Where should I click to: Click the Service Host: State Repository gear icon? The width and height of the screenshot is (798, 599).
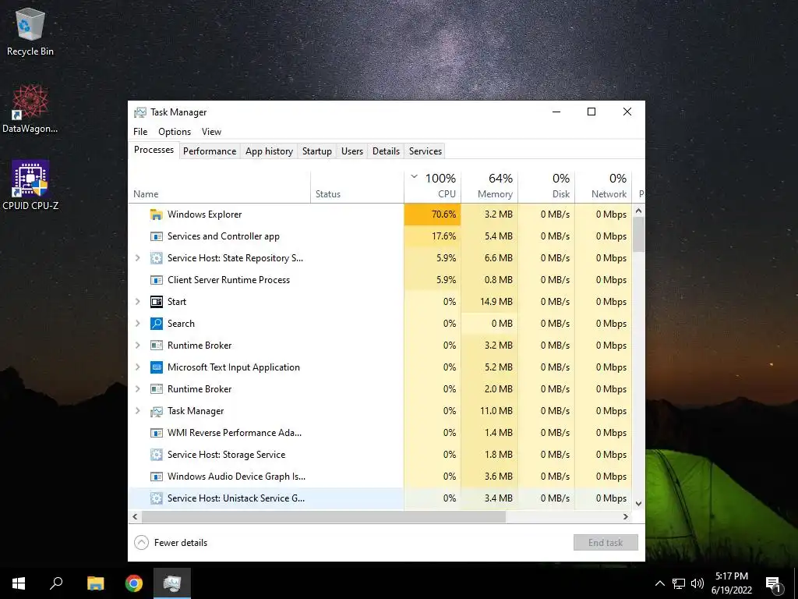(156, 258)
